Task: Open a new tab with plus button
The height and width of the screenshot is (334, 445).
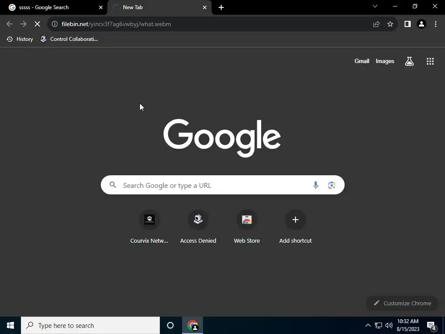Action: tap(221, 8)
